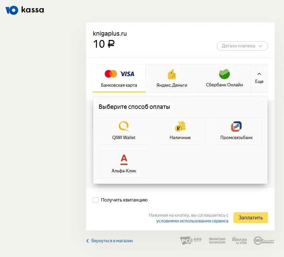The width and height of the screenshot is (284, 257).
Task: Choose QIWI Wallet payment method
Action: point(124,131)
